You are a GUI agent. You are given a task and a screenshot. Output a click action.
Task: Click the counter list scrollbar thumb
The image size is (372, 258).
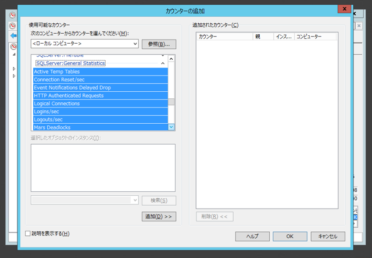tap(171, 102)
